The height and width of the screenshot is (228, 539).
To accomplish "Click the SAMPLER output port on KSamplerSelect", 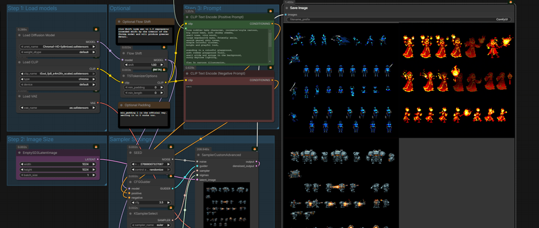I will point(173,220).
